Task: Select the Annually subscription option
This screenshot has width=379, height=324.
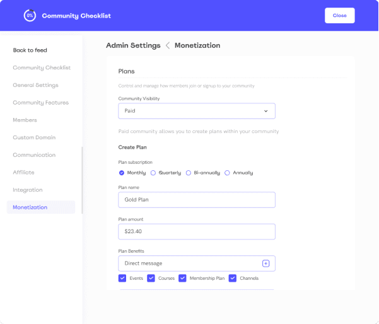Action: point(227,173)
